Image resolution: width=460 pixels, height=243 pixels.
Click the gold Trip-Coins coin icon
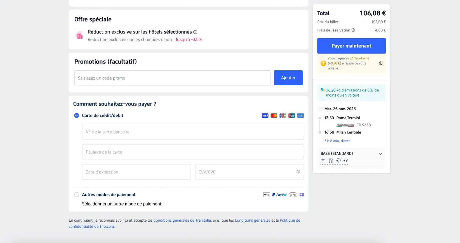point(323,63)
